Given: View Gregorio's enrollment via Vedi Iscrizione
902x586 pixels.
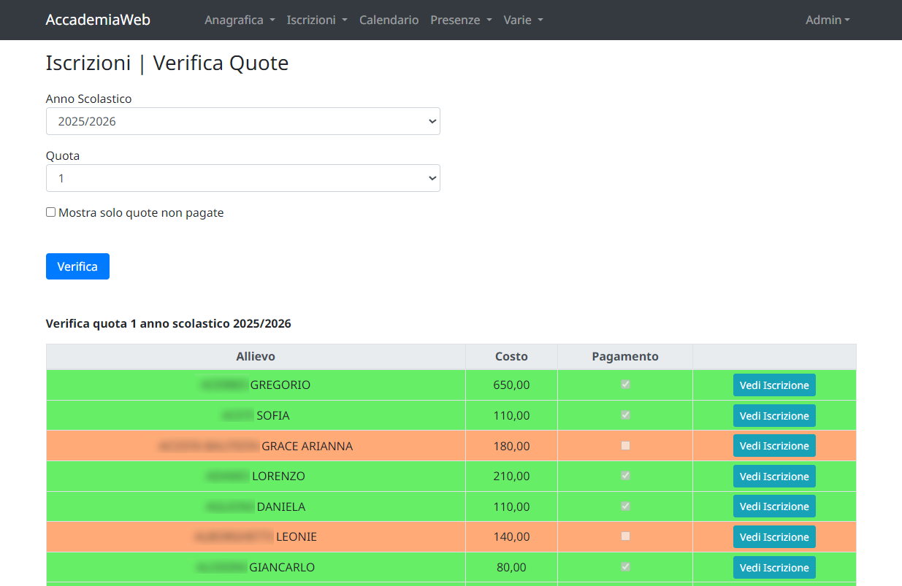Looking at the screenshot, I should pos(774,385).
